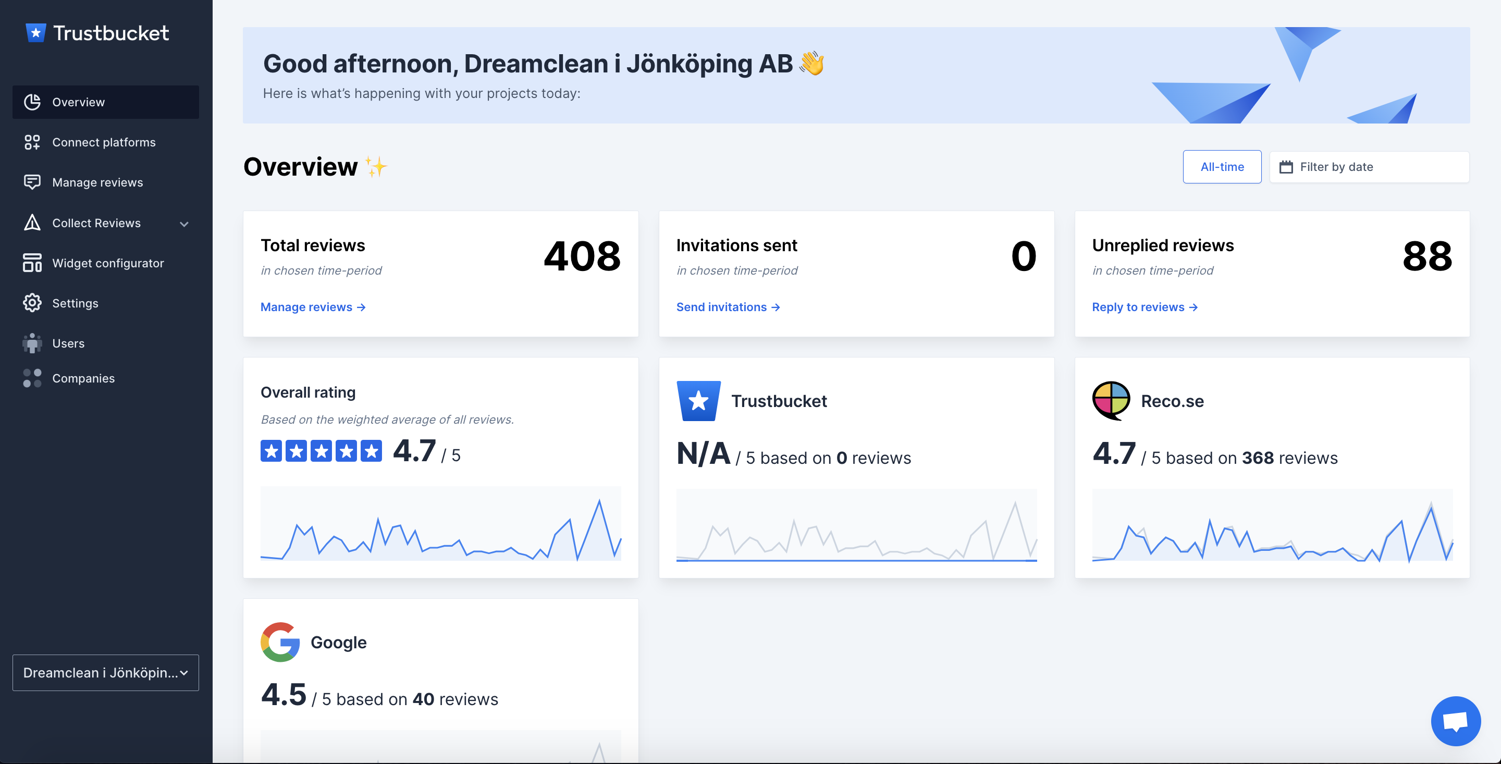The width and height of the screenshot is (1501, 764).
Task: Click the Companies dots icon
Action: click(x=32, y=378)
